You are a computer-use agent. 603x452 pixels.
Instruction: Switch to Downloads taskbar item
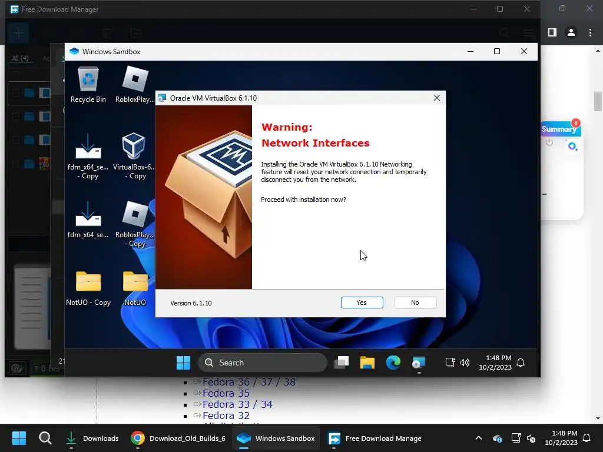click(92, 438)
